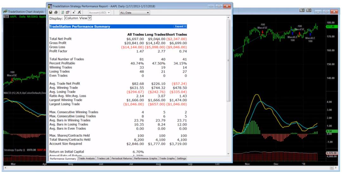The width and height of the screenshot is (342, 174).
Task: Switch to the Trade Analysis tab
Action: coord(86,158)
